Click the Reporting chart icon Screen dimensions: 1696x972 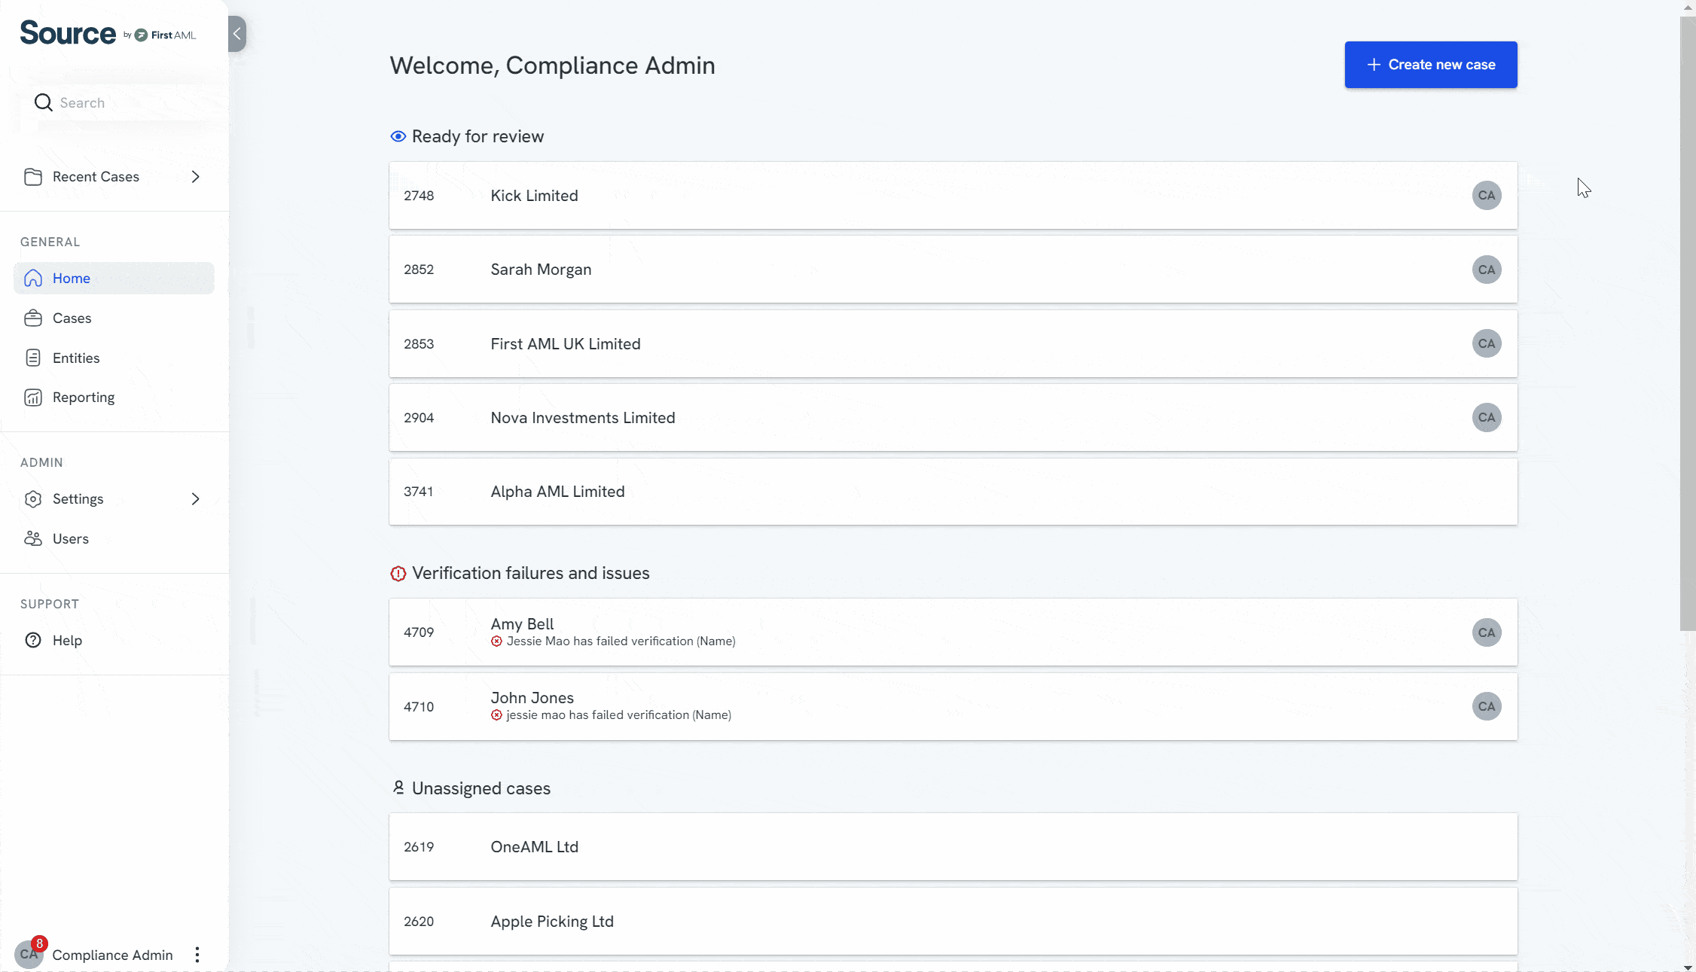33,398
